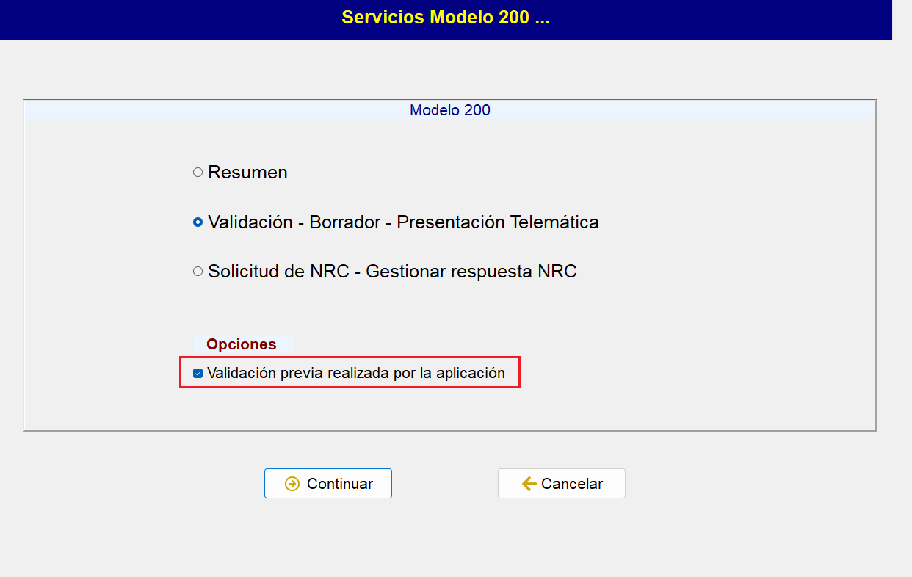Screen dimensions: 912x577
Task: Click the Resumen label text
Action: pyautogui.click(x=247, y=173)
